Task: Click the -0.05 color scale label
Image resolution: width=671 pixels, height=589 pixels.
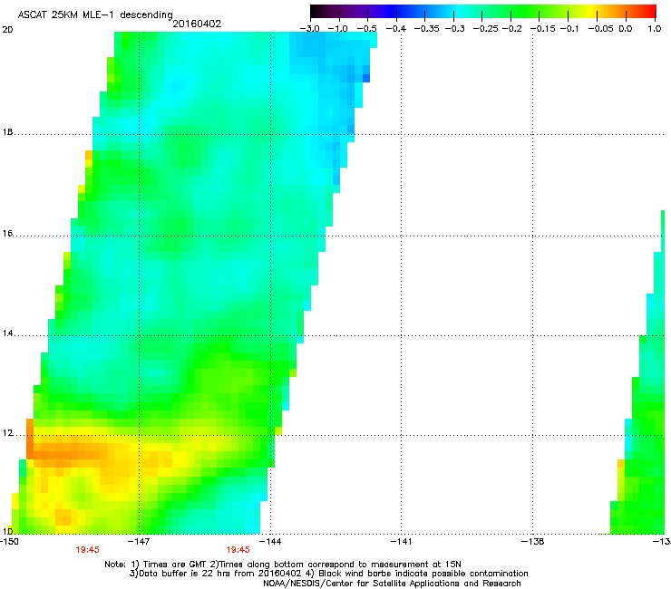Action: [601, 29]
